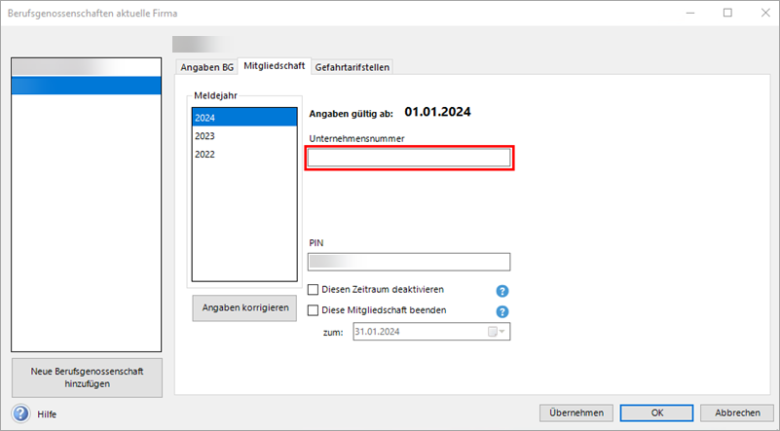780x431 pixels.
Task: Open Hilfe via the bottom-left question mark icon
Action: click(20, 413)
